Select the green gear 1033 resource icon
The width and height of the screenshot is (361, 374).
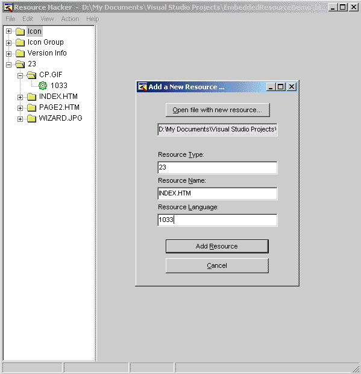coord(43,86)
